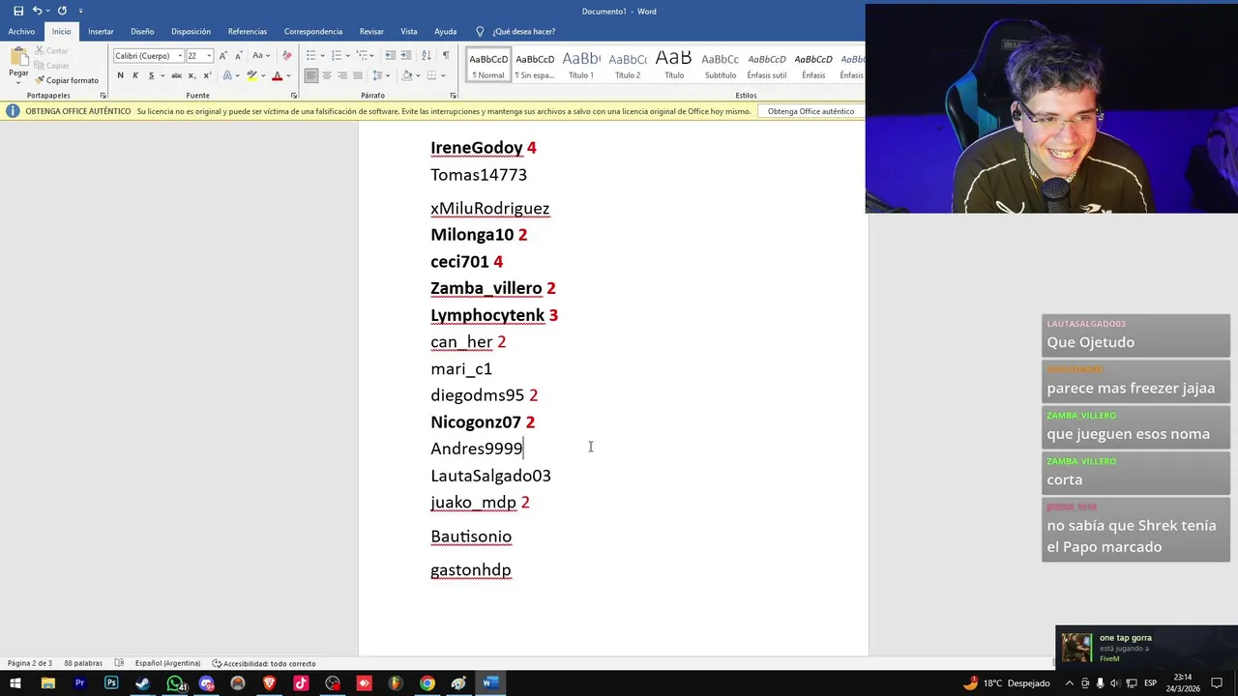
Task: Open shading paint bucket color
Action: (406, 75)
